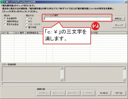
Task: Click down arrow of right error detail scrollbar
Action: pos(124,80)
